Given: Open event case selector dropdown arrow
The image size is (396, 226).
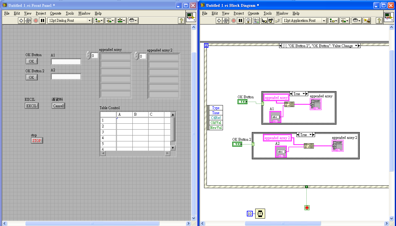Looking at the screenshot, I should pyautogui.click(x=356, y=46).
